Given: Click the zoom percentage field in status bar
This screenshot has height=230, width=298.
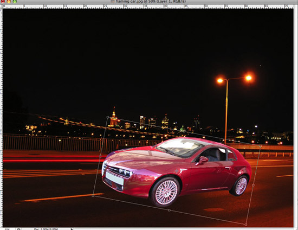Looking at the screenshot, I should (8, 229).
